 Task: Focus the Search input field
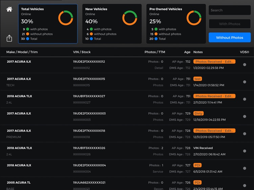(230, 10)
